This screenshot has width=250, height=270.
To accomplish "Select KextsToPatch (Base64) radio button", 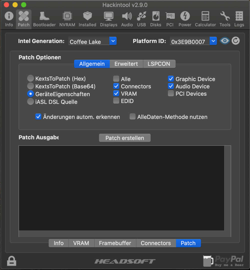I will click(31, 86).
